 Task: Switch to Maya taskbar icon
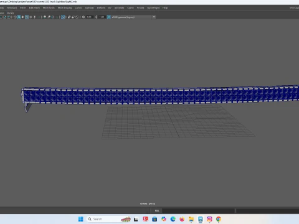click(x=201, y=219)
